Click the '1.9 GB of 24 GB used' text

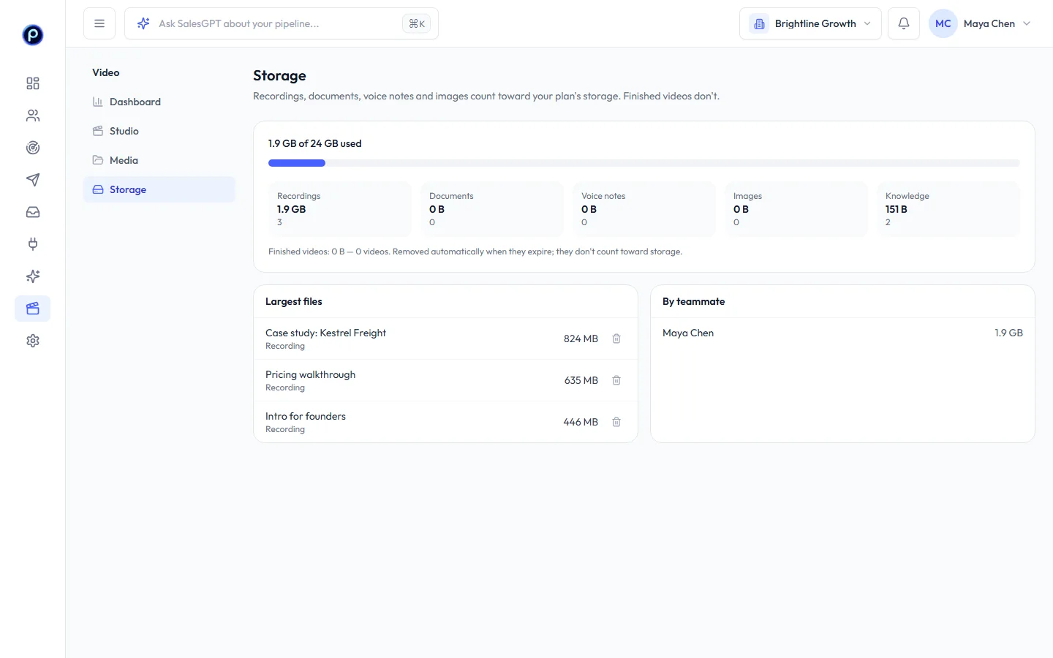(x=314, y=143)
